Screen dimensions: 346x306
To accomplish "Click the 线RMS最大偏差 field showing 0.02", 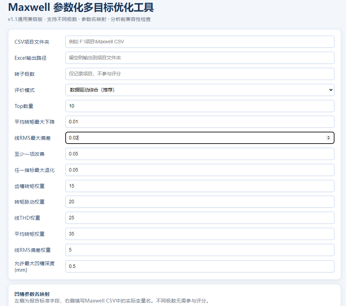I will point(200,138).
